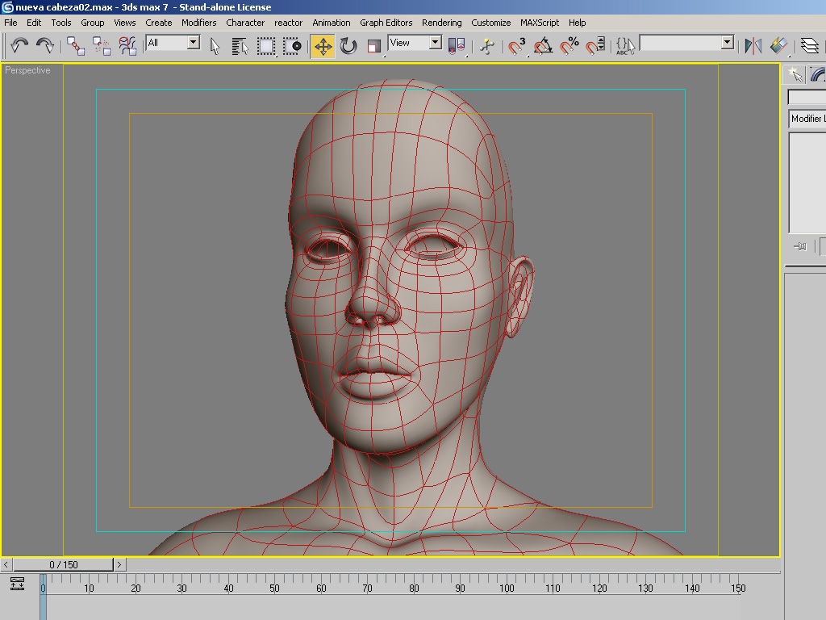The width and height of the screenshot is (826, 620).
Task: Click the Bind to Space Warp icon
Action: (128, 46)
